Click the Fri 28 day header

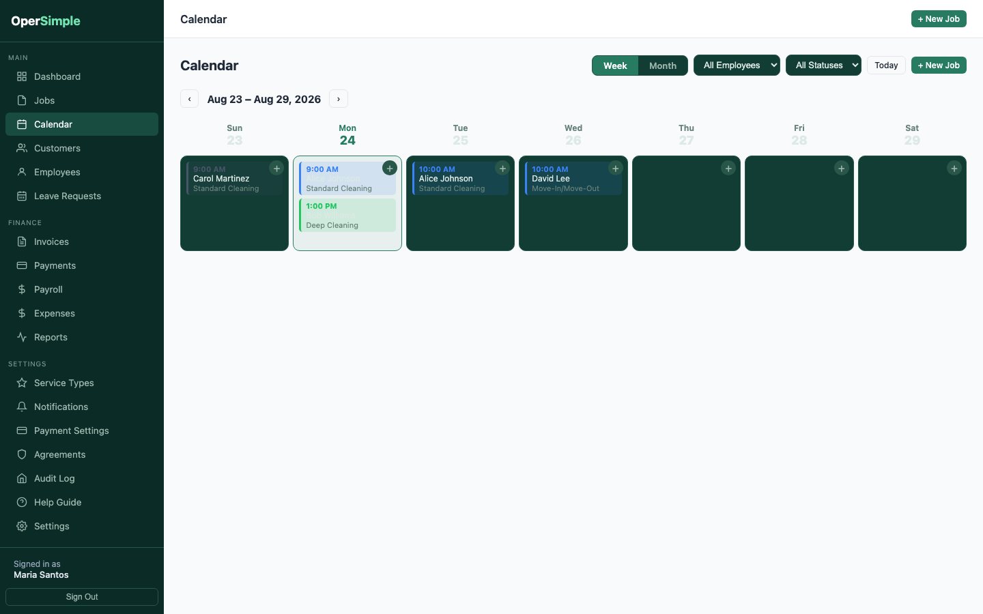[799, 135]
